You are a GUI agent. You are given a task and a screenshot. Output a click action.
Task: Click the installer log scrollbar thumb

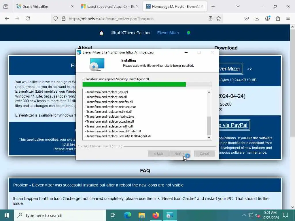point(209,125)
